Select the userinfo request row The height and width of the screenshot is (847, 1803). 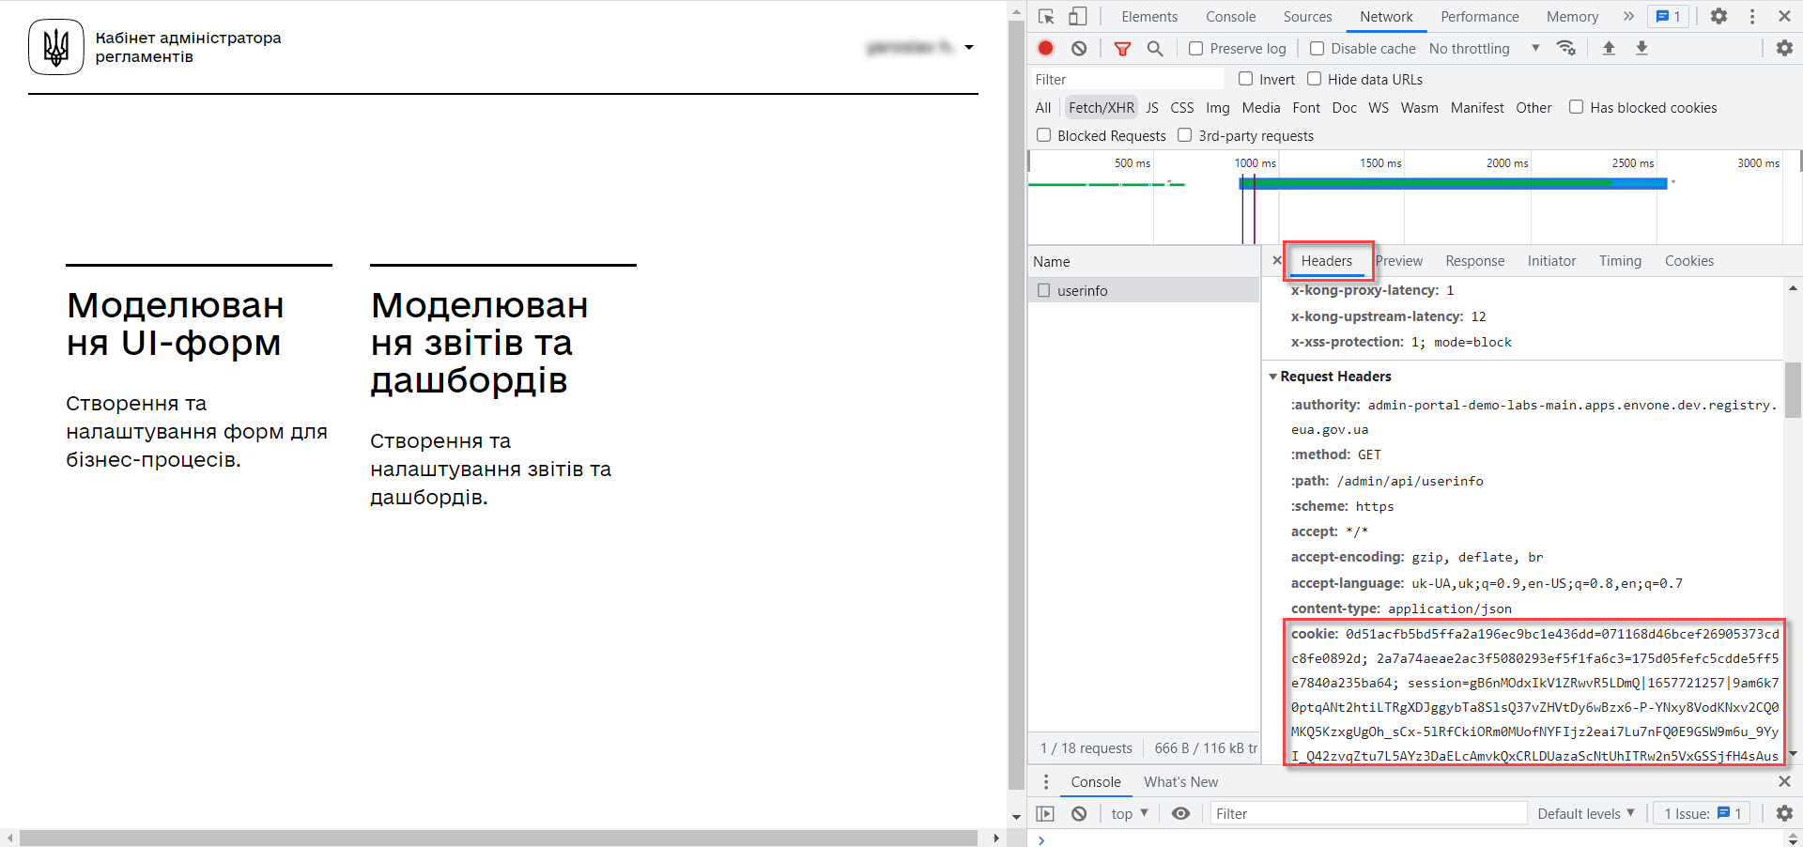[x=1144, y=290]
